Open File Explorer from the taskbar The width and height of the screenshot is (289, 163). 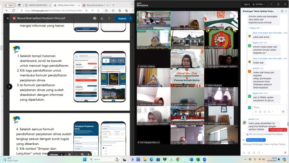(x=145, y=159)
